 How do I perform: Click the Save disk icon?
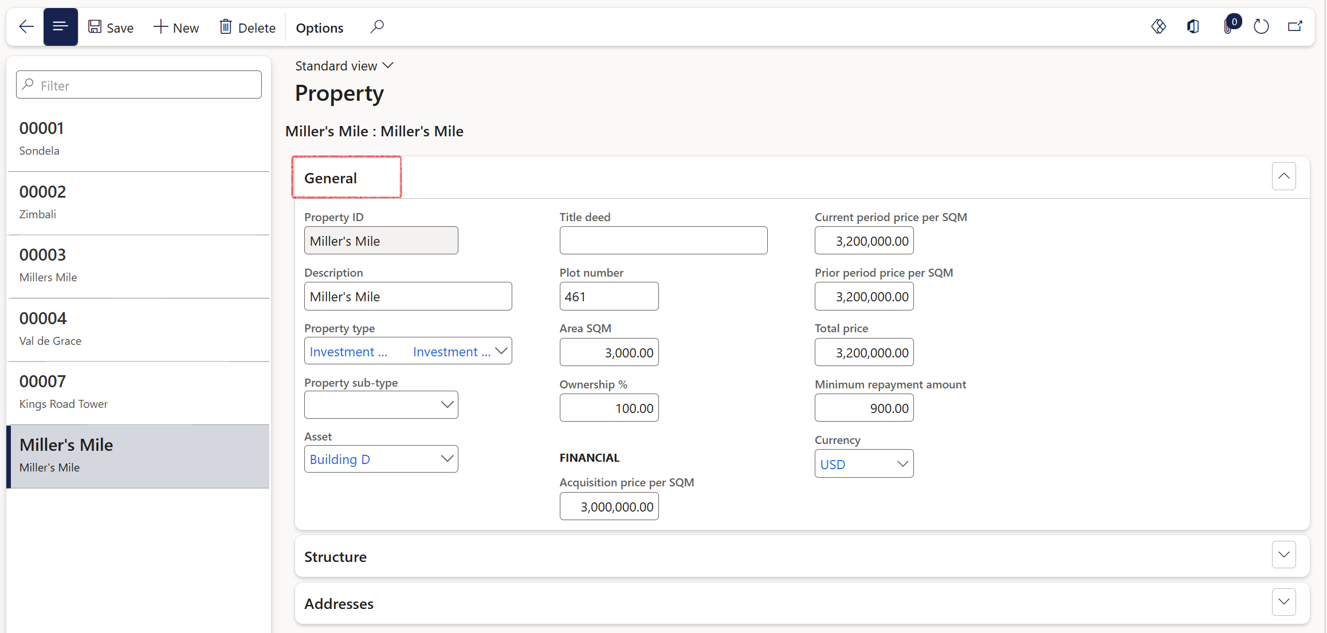click(95, 27)
